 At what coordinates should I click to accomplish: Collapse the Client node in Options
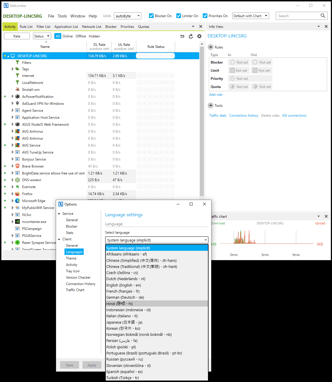(59, 239)
